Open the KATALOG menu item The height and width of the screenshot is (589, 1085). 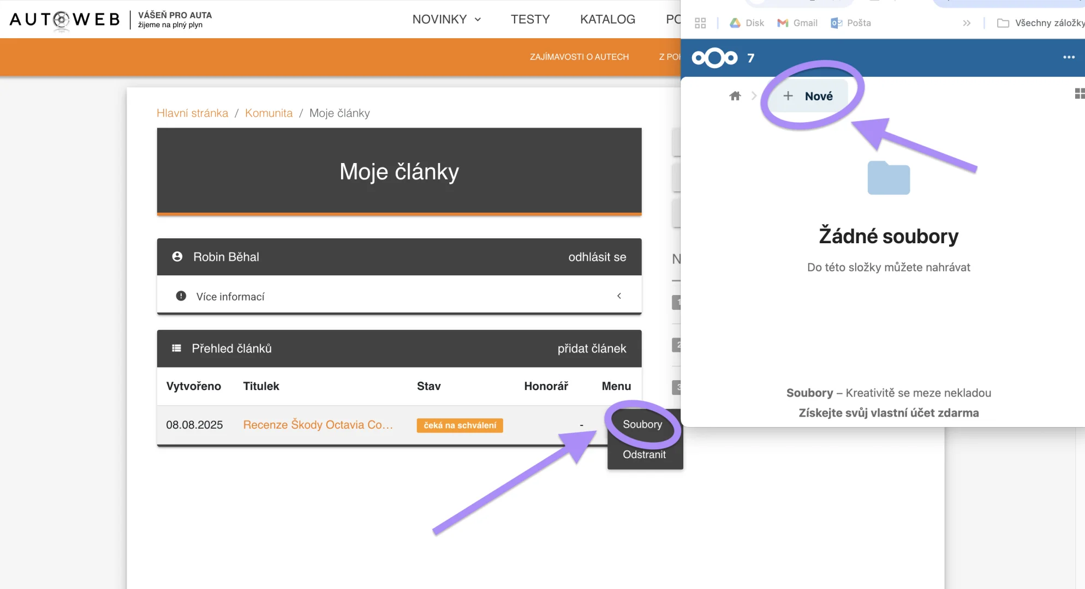[607, 19]
